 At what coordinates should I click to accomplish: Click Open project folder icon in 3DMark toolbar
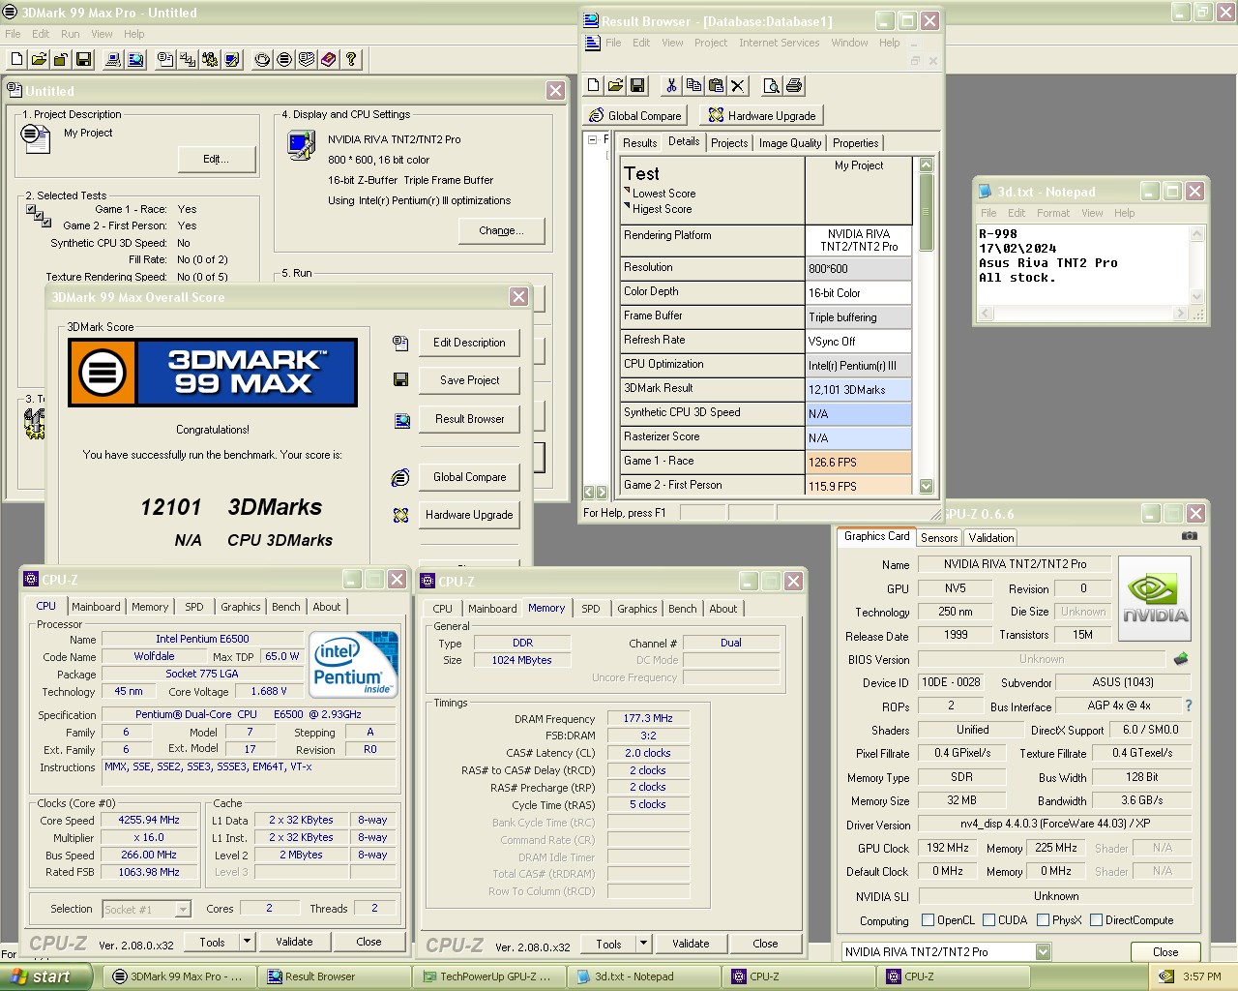pos(39,59)
